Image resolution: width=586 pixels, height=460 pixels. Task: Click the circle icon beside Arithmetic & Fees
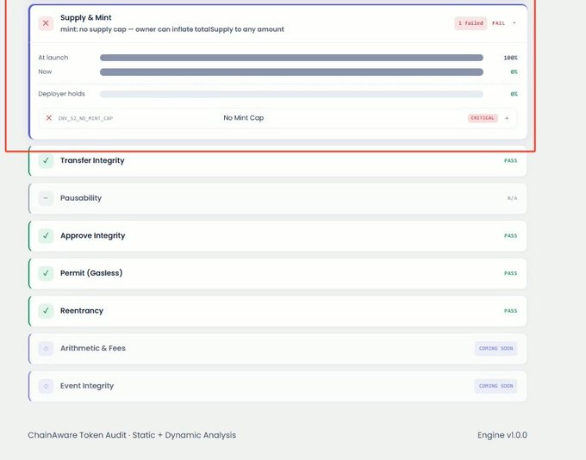[x=46, y=348]
